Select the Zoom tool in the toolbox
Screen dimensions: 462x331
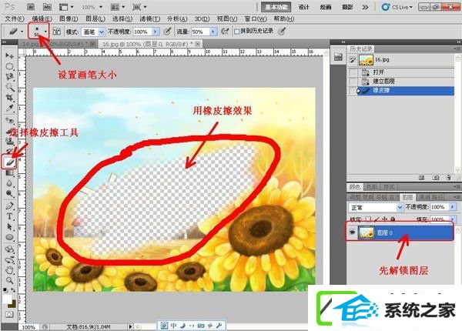pos(9,280)
